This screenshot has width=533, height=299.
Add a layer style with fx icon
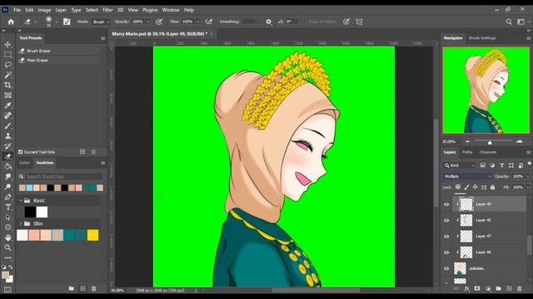466,288
